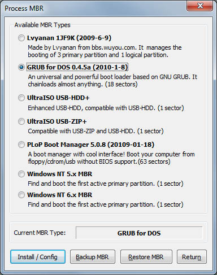Viewport: 217px width, 275px height.
Task: Click the Restore MBR button
Action: [146, 256]
